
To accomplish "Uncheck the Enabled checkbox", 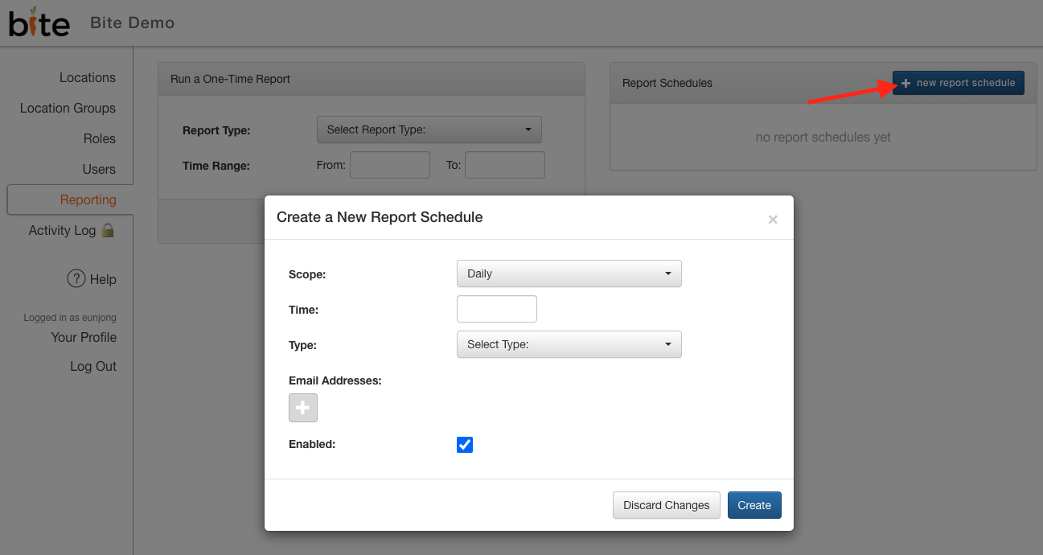I will [x=465, y=445].
